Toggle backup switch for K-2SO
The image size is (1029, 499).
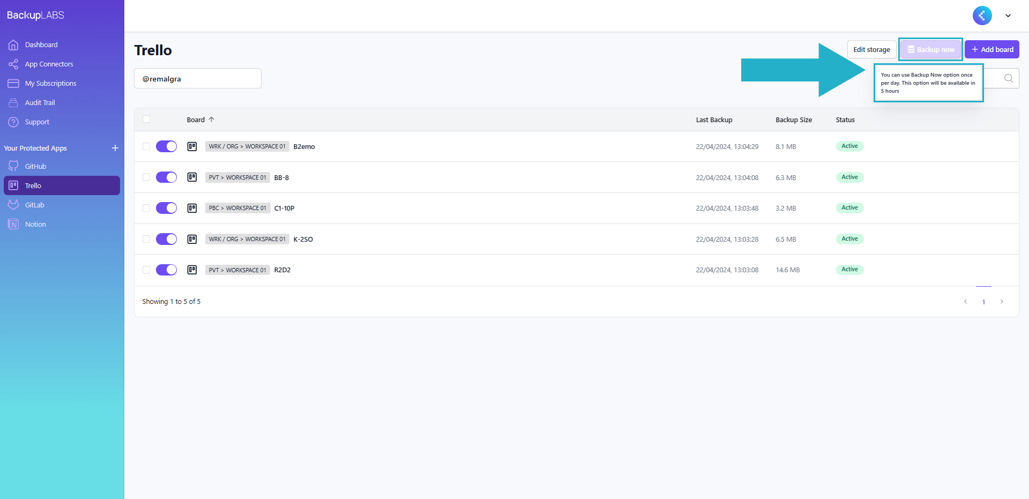point(166,239)
